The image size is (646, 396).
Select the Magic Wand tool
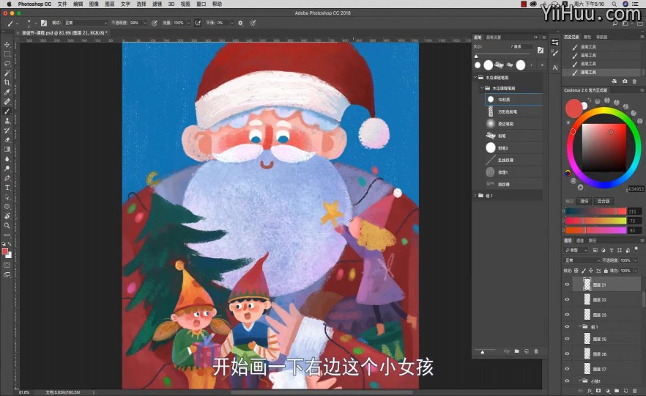tap(7, 73)
